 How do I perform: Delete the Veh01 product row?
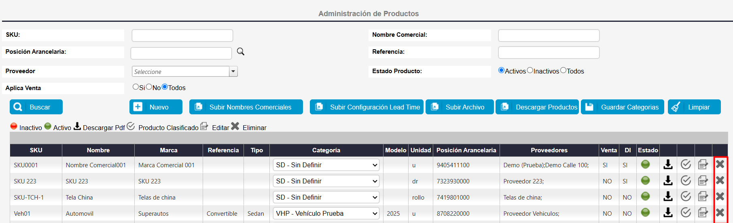pos(720,212)
